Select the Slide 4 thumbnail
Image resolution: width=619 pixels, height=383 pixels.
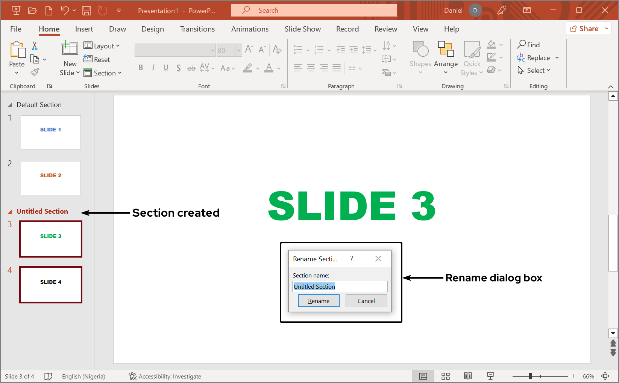point(50,284)
